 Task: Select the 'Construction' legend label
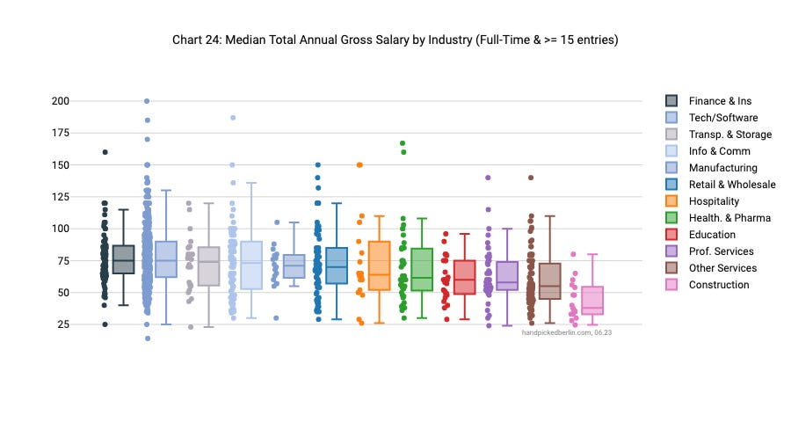[x=719, y=284]
